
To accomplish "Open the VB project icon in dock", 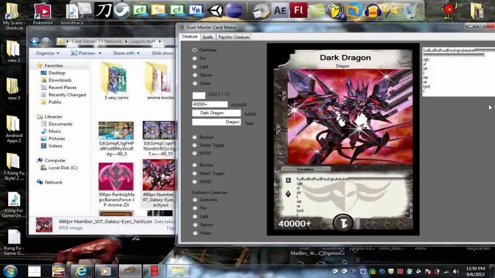I will tap(196, 10).
